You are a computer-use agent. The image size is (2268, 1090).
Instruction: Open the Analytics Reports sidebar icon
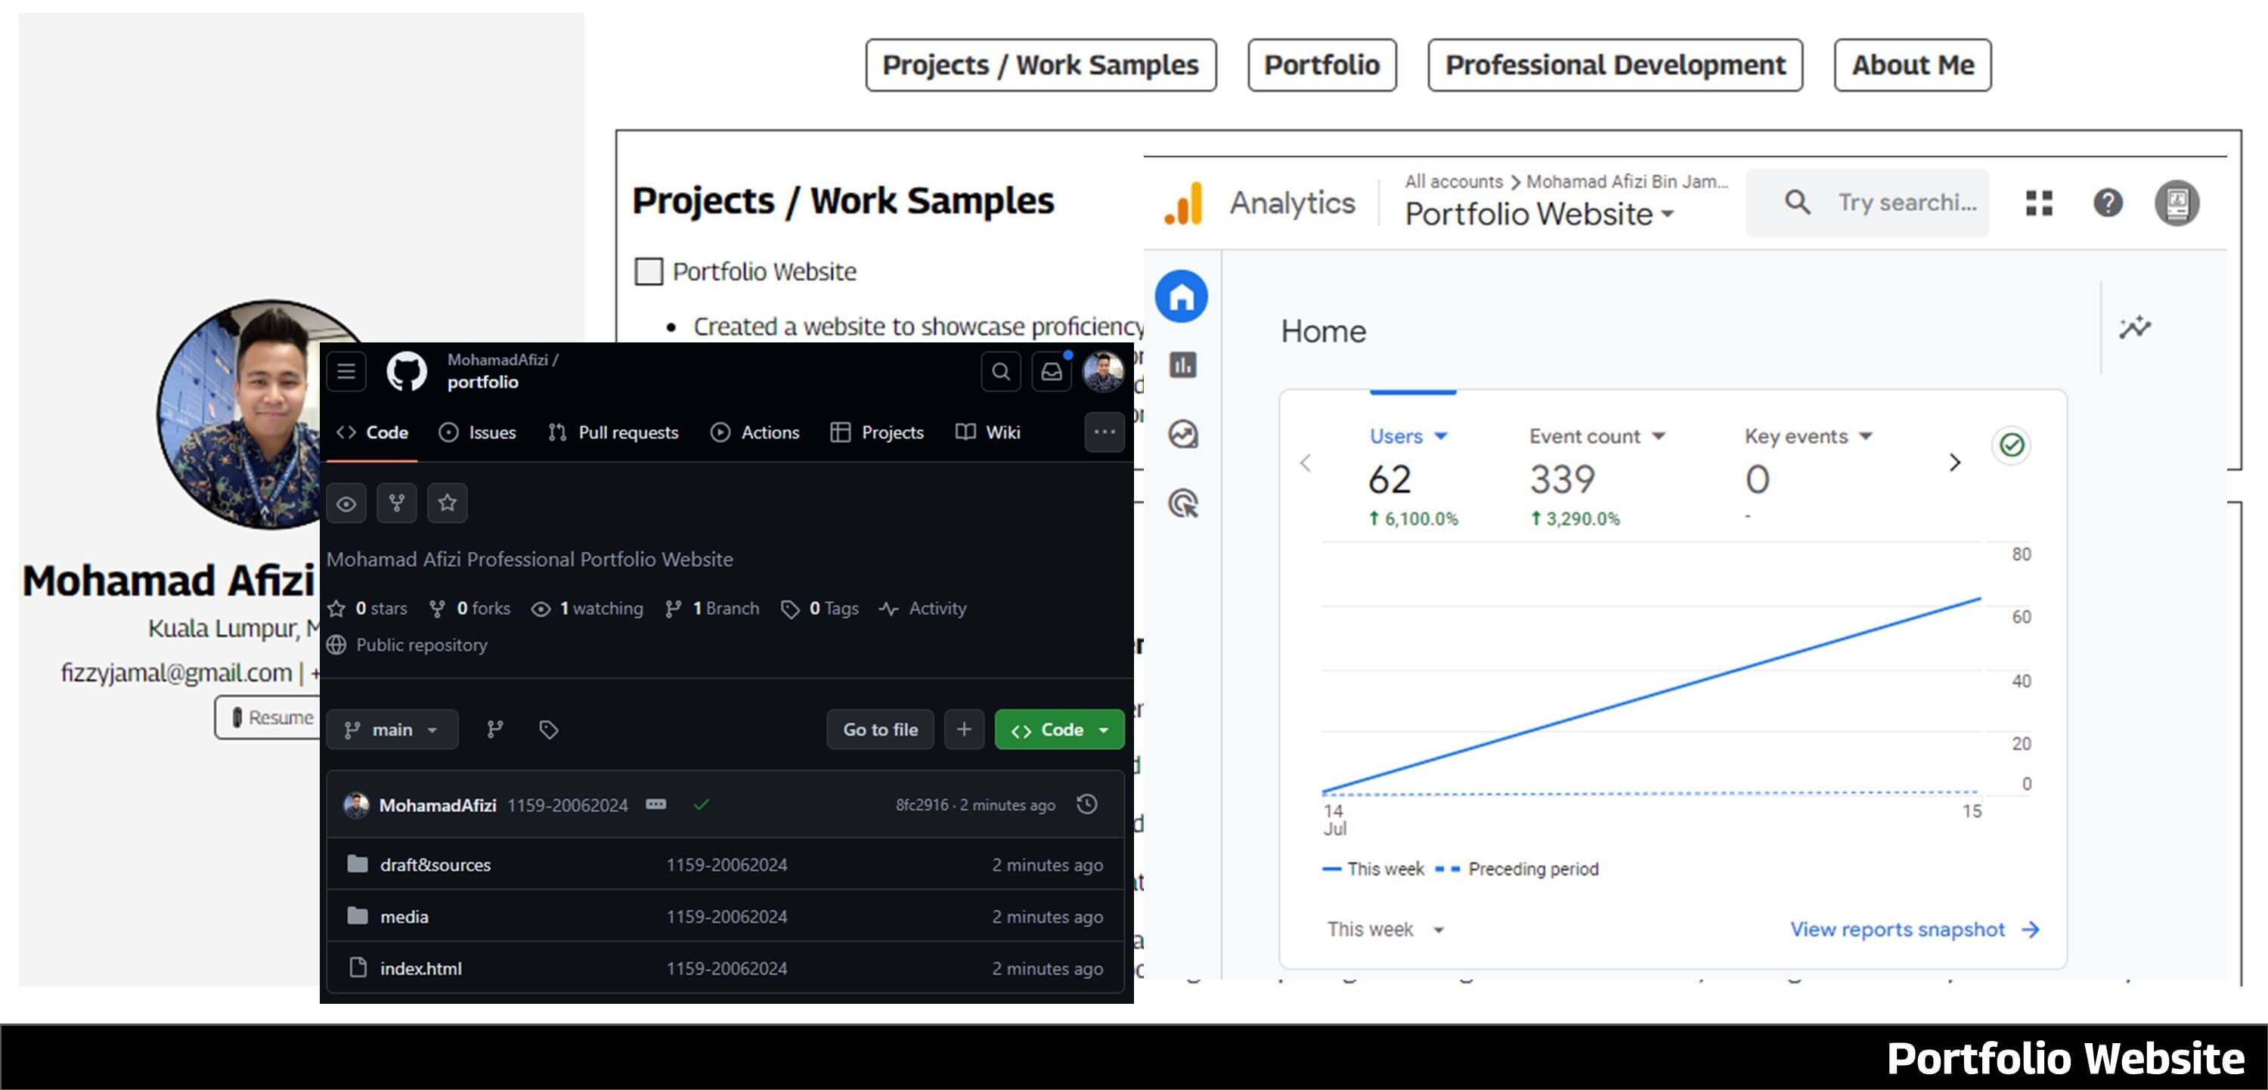coord(1182,364)
